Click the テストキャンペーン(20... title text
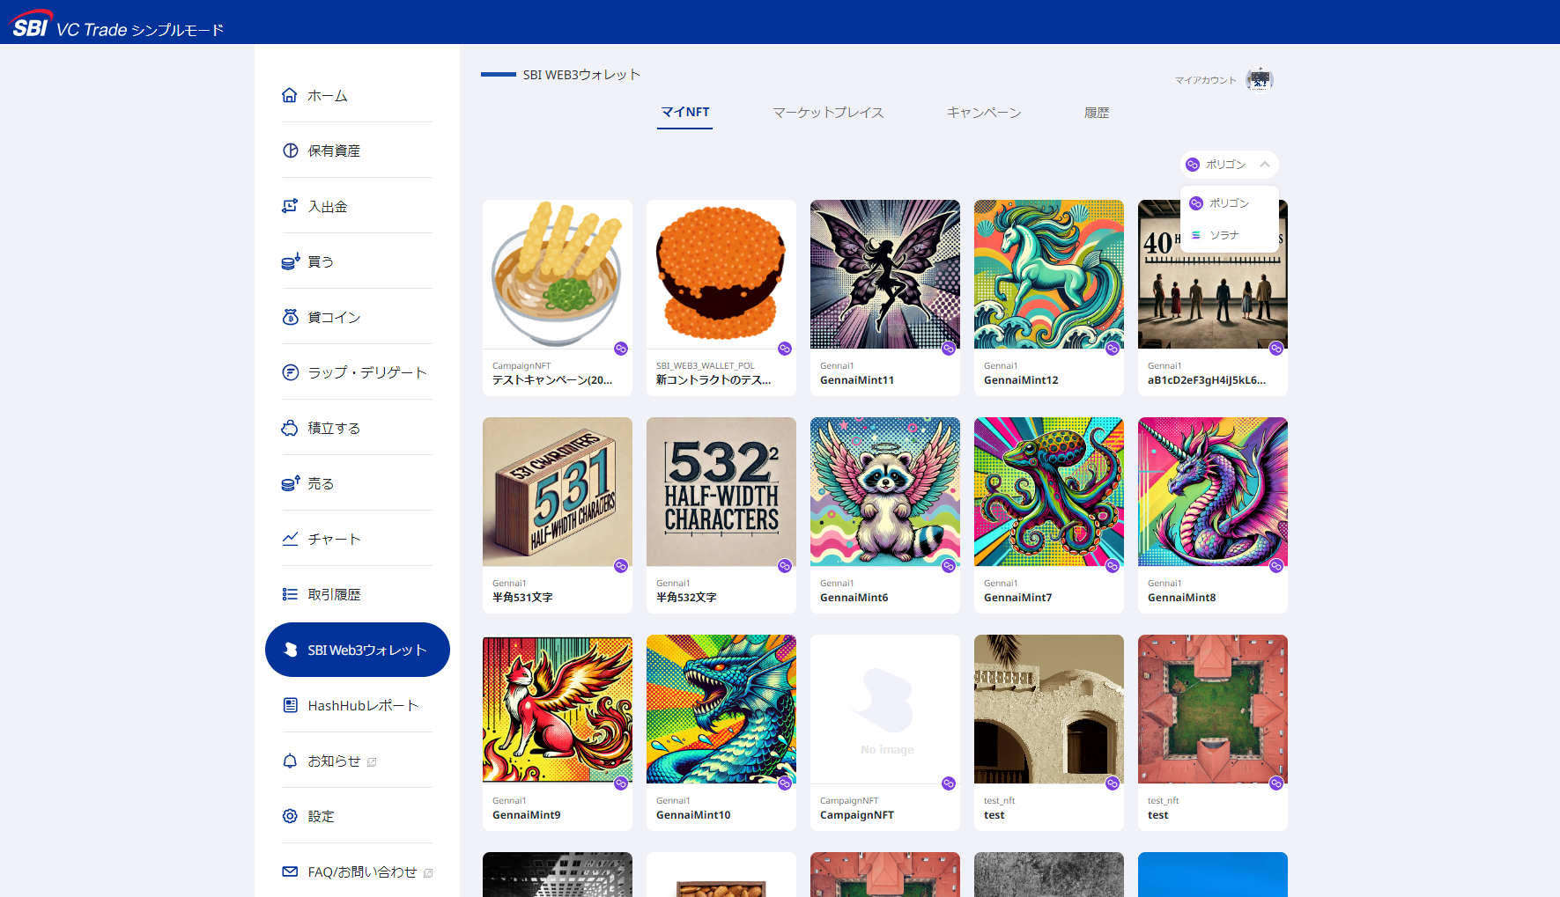This screenshot has width=1560, height=897. coord(552,380)
